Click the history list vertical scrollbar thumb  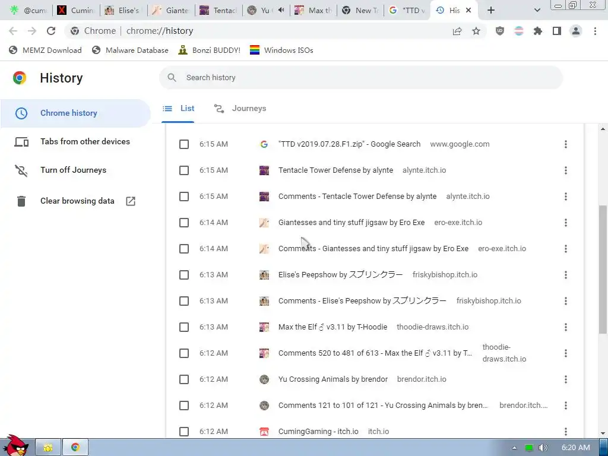coord(603,270)
